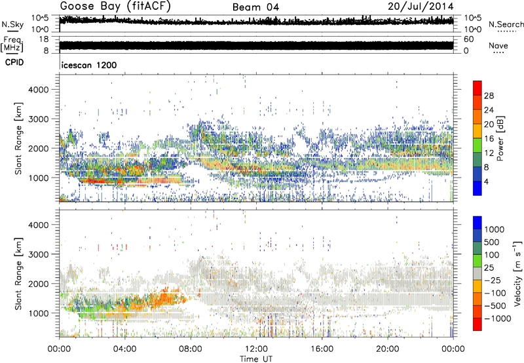This screenshot has width=524, height=363.
Task: Click the '2000' tick on the velocity panel axis
Action: click(x=39, y=284)
